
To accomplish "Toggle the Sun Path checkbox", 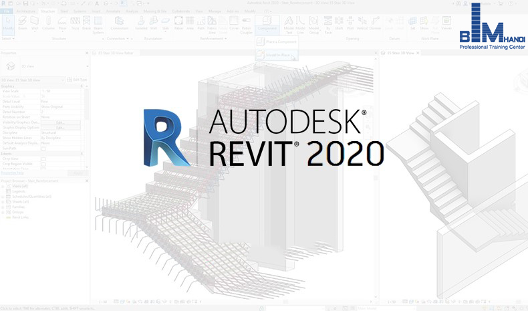I will click(x=43, y=148).
